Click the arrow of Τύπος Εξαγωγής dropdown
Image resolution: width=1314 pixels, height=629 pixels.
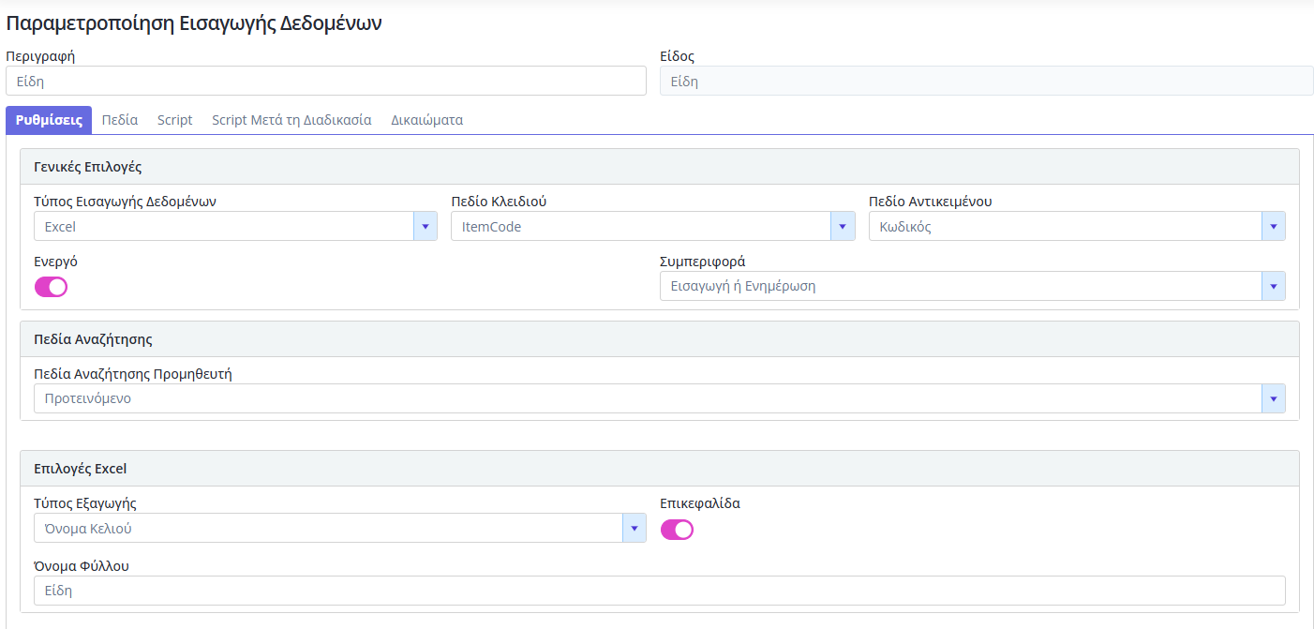tap(634, 529)
